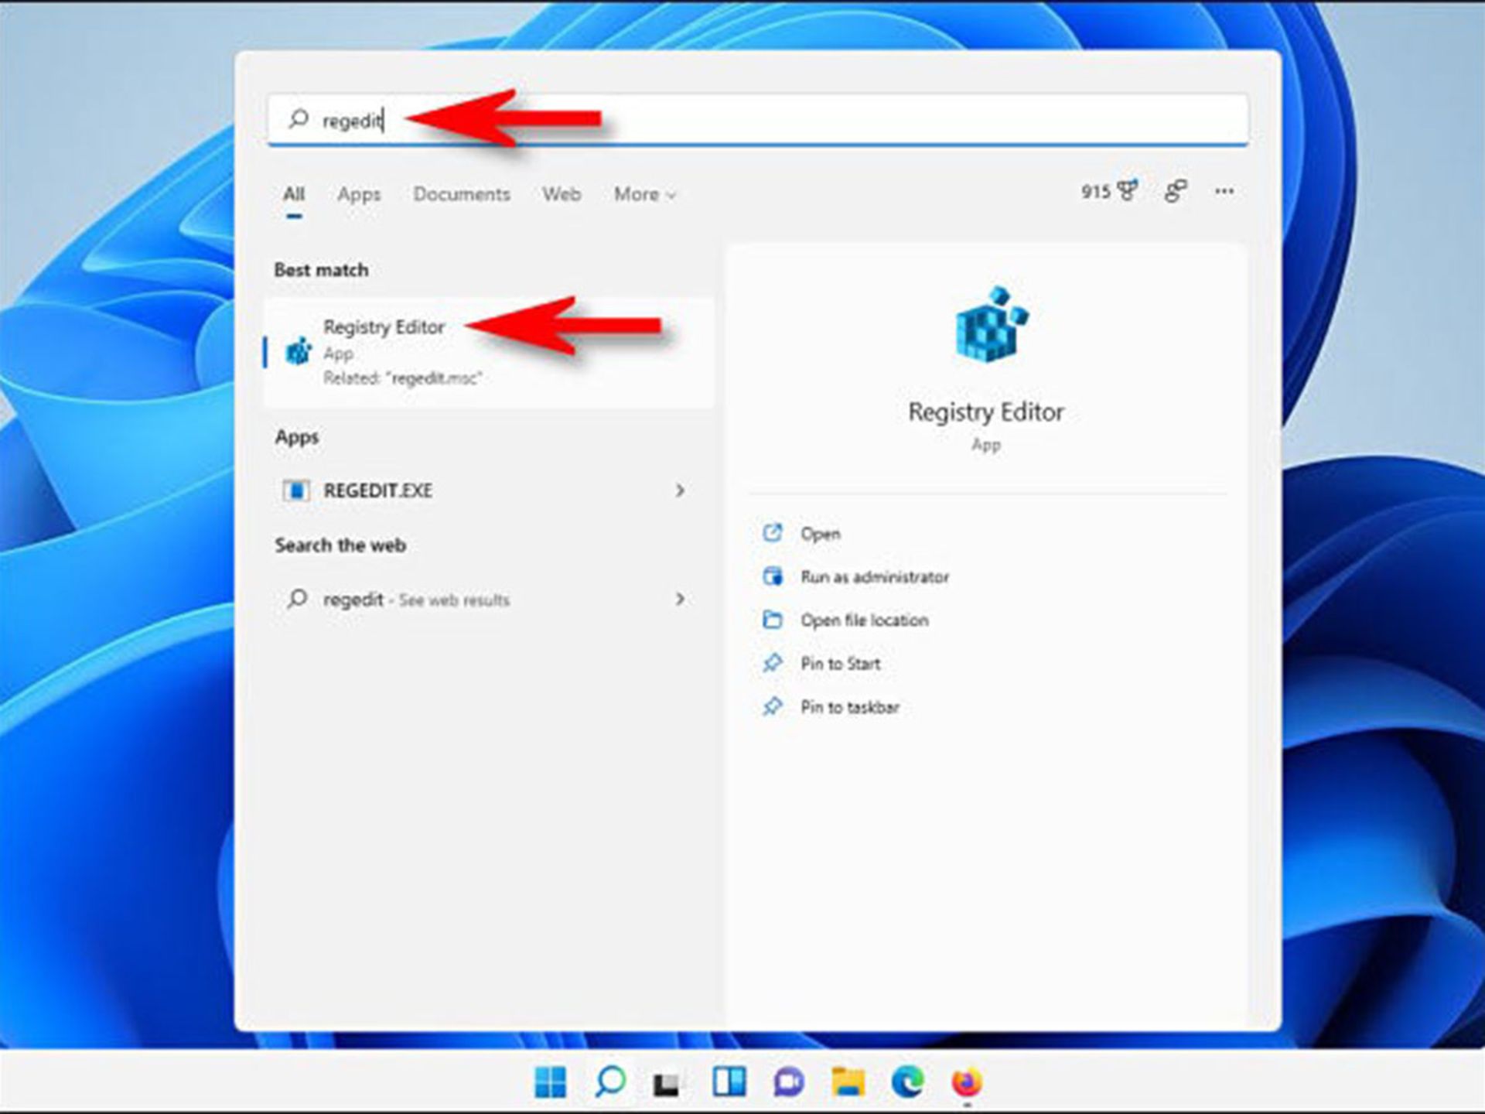Open the Registry Editor best match result

[489, 352]
